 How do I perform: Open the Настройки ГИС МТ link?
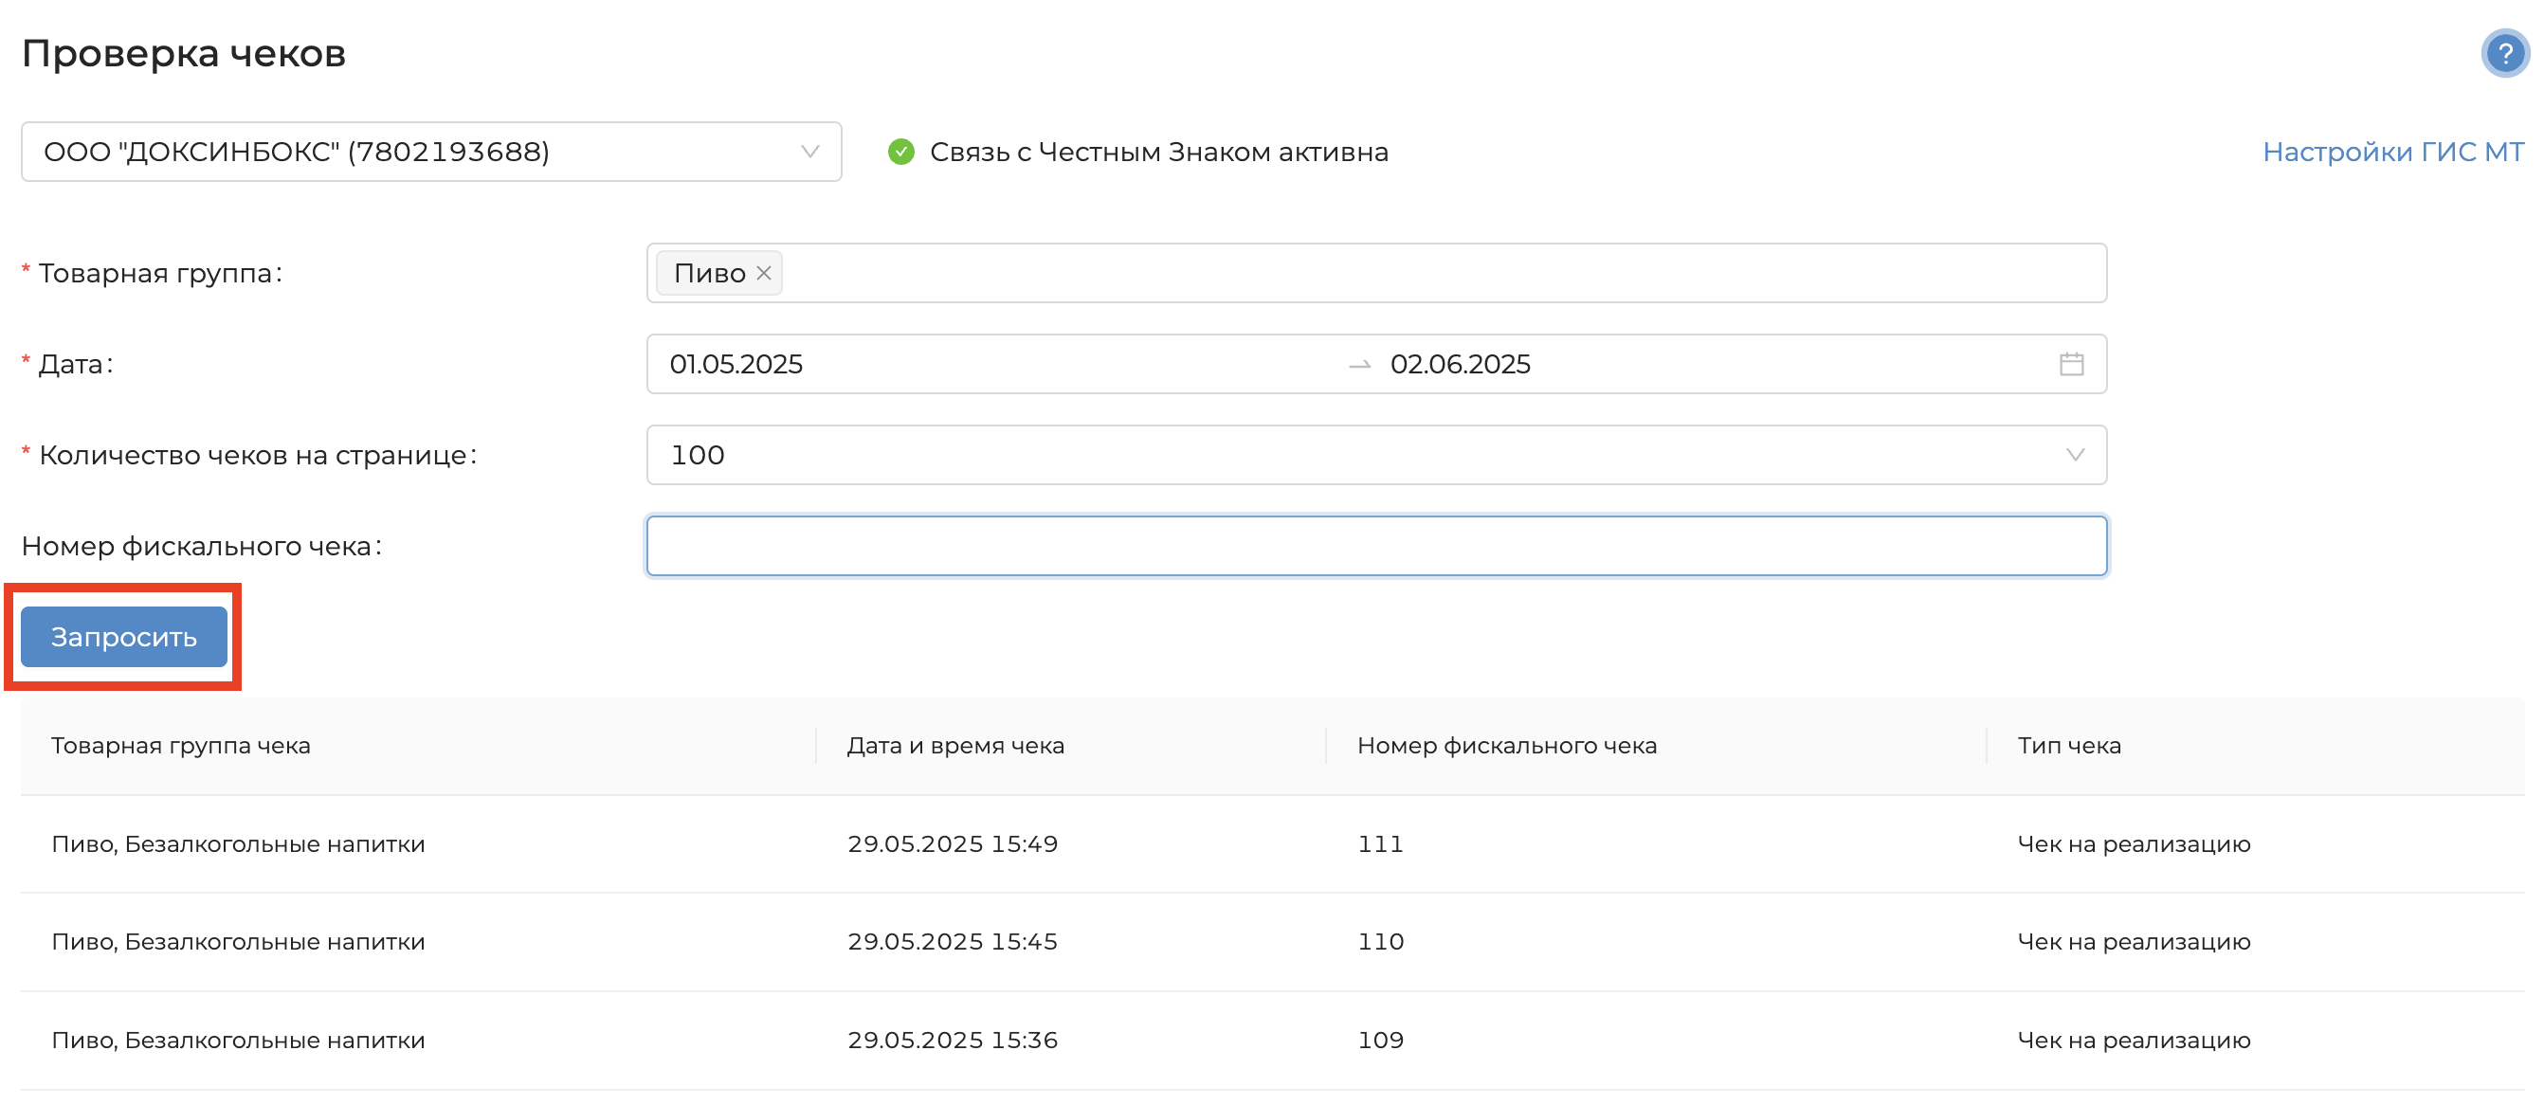coord(2392,152)
